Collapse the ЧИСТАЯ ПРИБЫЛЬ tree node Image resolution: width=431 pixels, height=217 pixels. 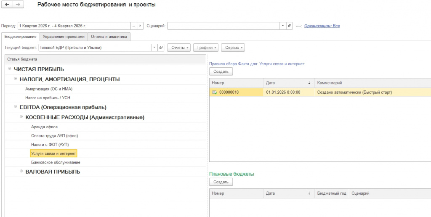[10, 69]
